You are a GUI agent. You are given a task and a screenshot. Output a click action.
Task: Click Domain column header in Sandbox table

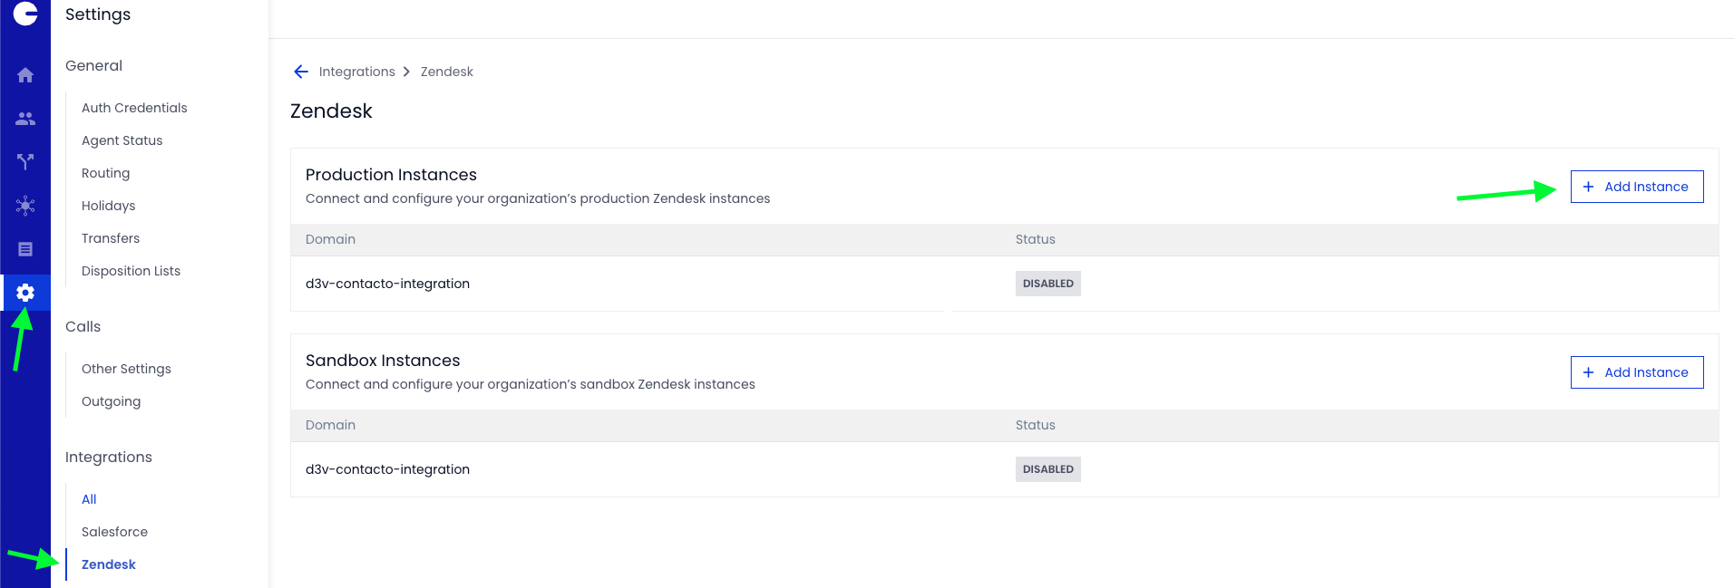330,425
